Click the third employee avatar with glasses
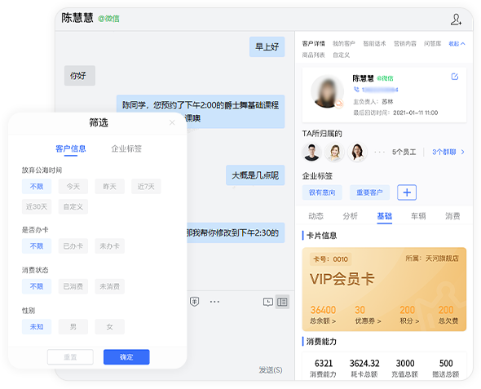Viewport: 481px width, 389px height. [x=357, y=152]
